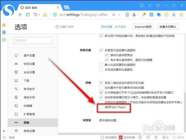The height and width of the screenshot is (140, 186).
Task: Click the 100% zoom level control
Action: click(178, 137)
